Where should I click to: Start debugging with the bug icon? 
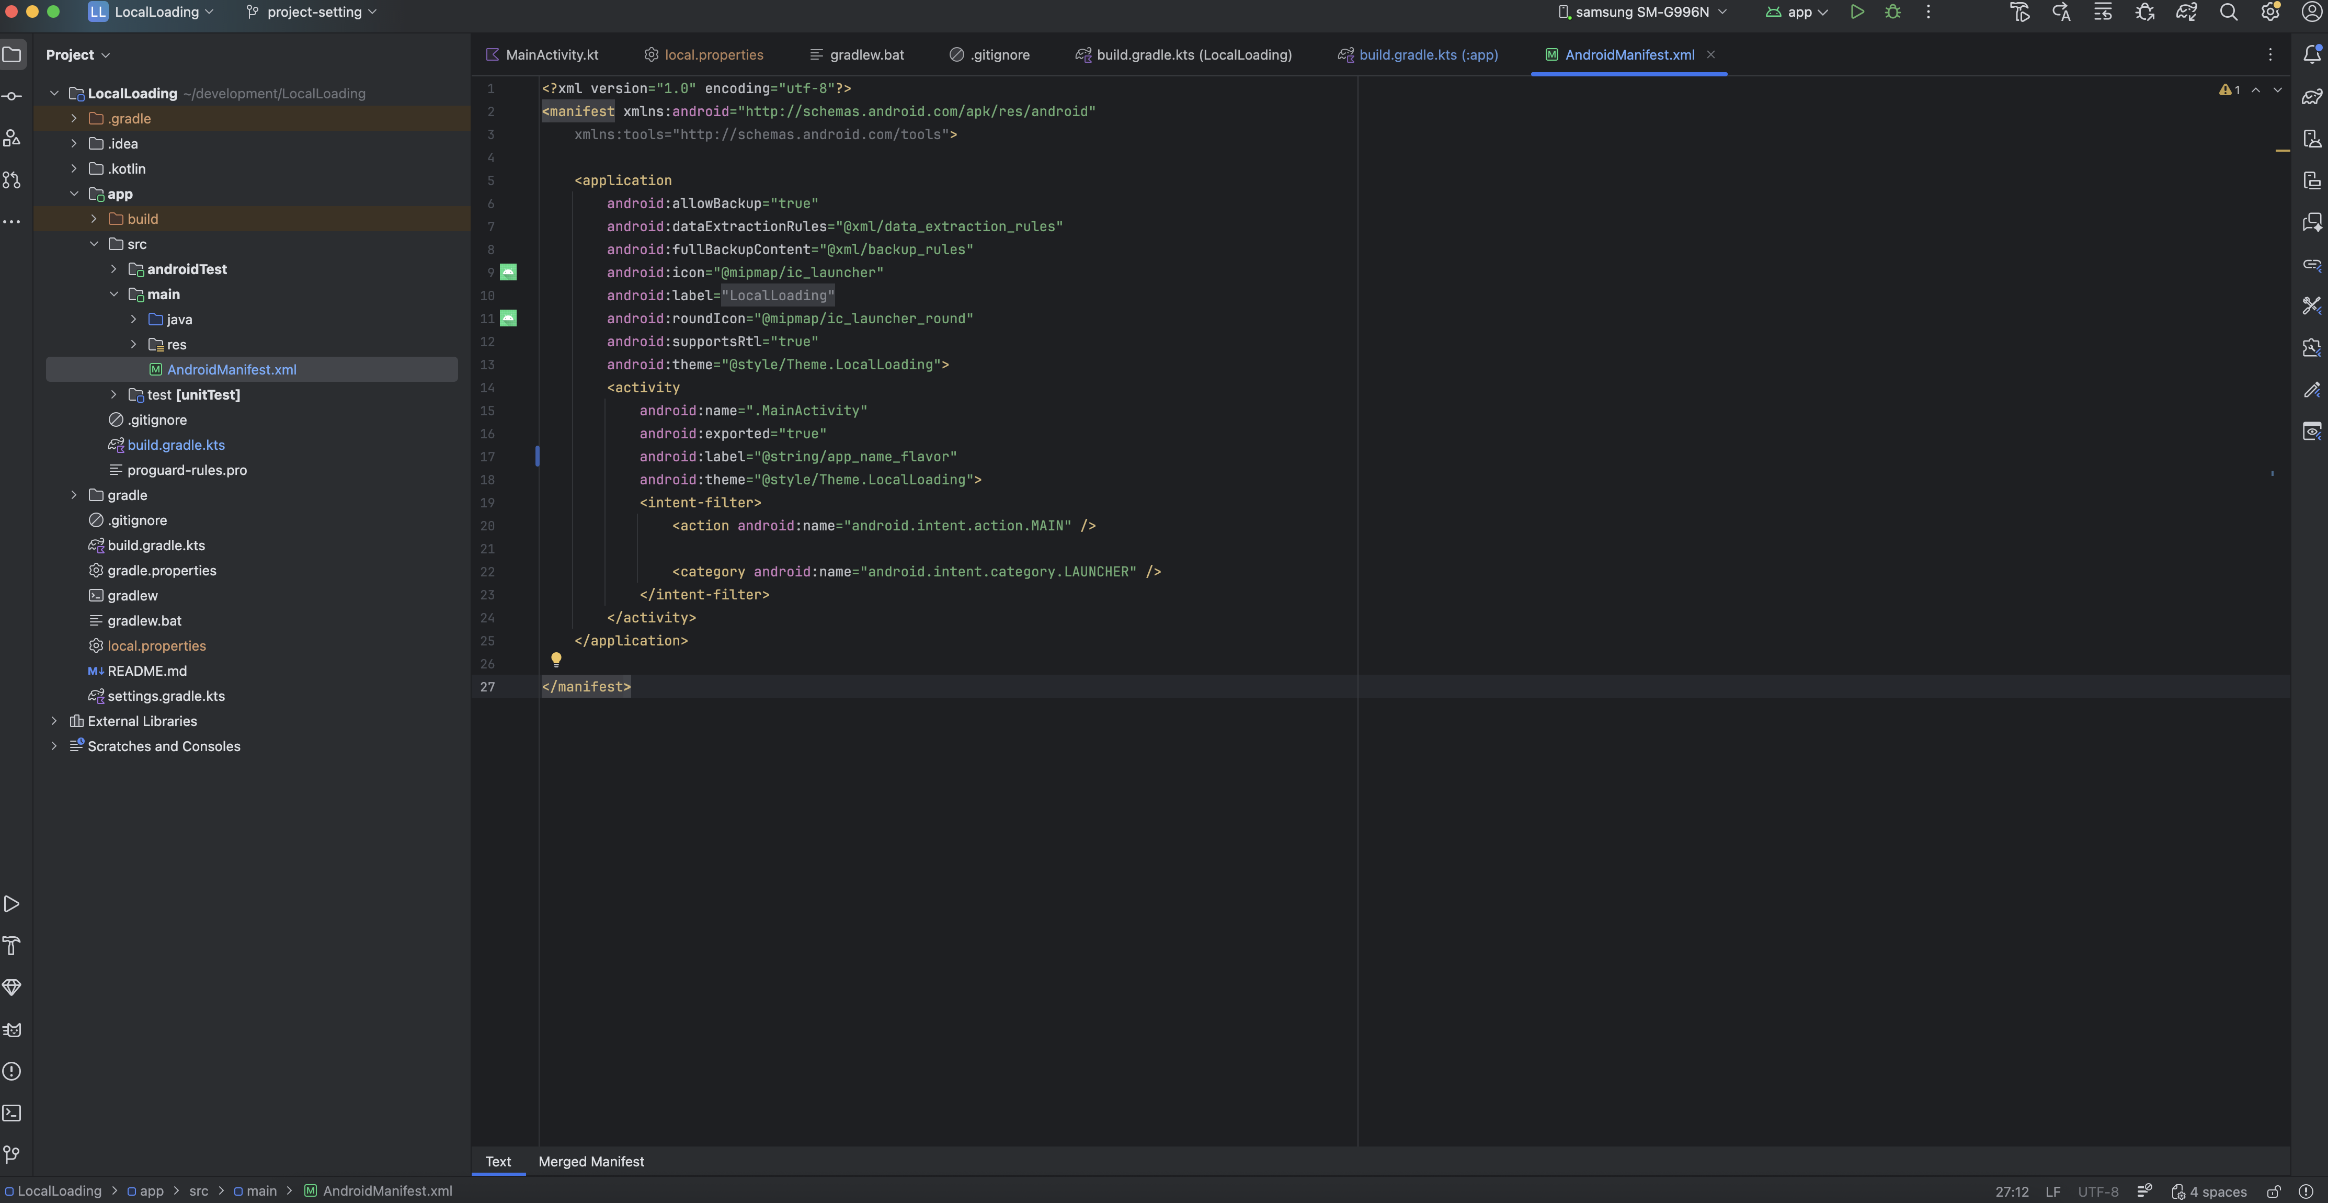point(1892,12)
